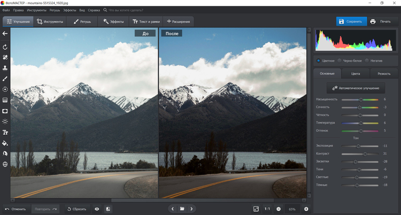This screenshot has width=401, height=215.
Task: Zoom in with the plus button
Action: (306, 209)
